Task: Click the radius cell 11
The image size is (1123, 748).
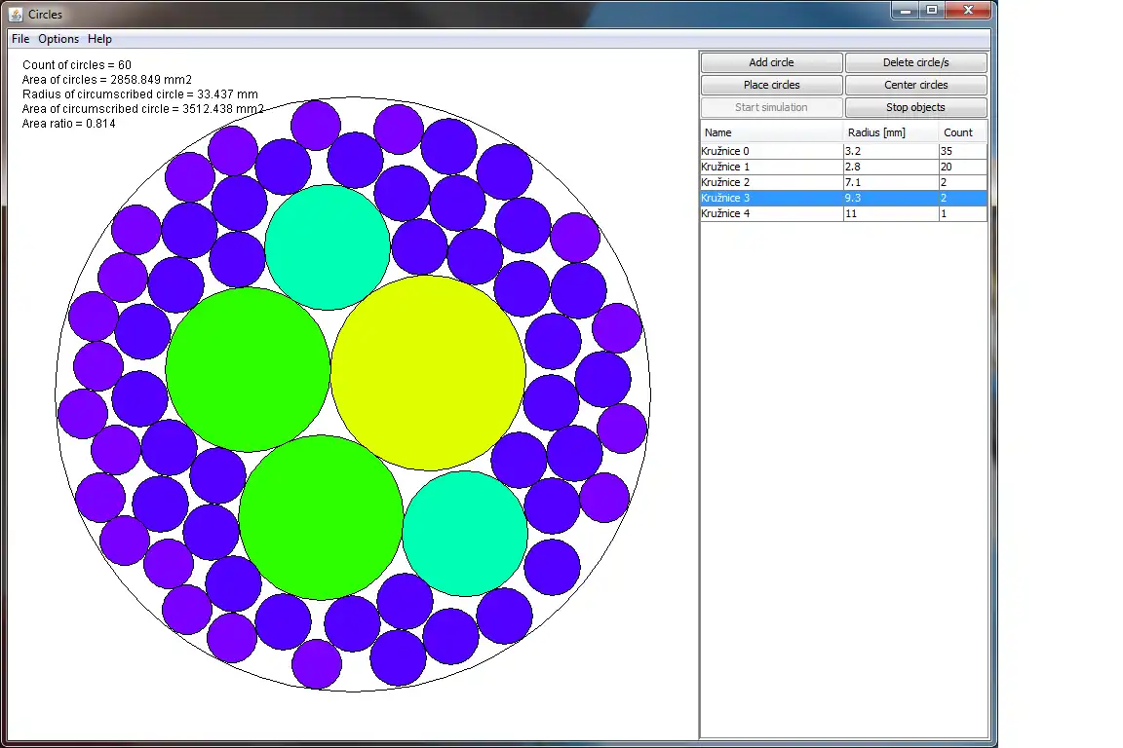Action: 891,214
